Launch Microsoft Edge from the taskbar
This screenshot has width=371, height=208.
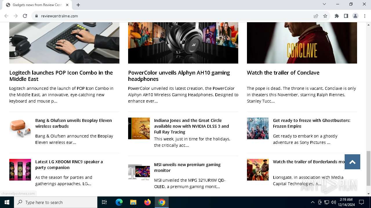(119, 202)
